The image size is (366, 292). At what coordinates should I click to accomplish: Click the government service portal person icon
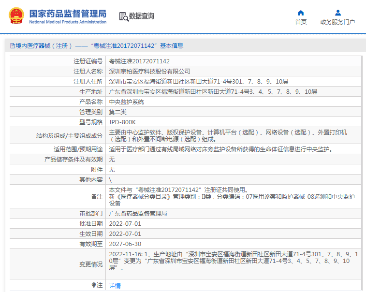[x=338, y=13]
